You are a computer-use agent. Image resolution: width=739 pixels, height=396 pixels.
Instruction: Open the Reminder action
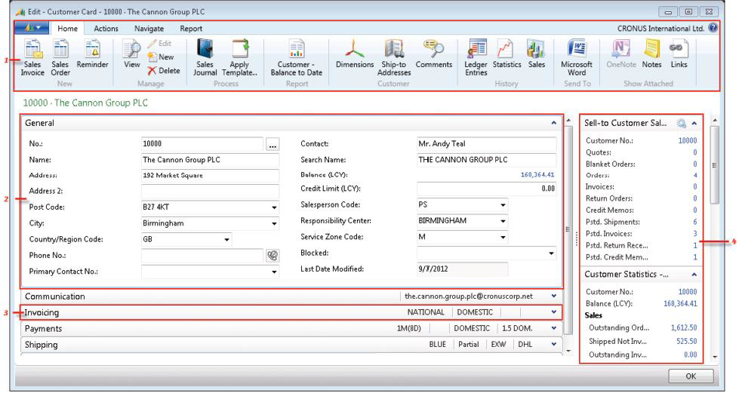pyautogui.click(x=92, y=54)
